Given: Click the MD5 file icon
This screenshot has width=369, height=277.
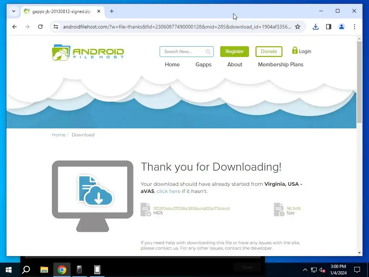Looking at the screenshot, I should tap(146, 210).
